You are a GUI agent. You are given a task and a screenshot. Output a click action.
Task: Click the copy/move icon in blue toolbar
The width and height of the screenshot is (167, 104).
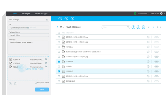point(66,19)
